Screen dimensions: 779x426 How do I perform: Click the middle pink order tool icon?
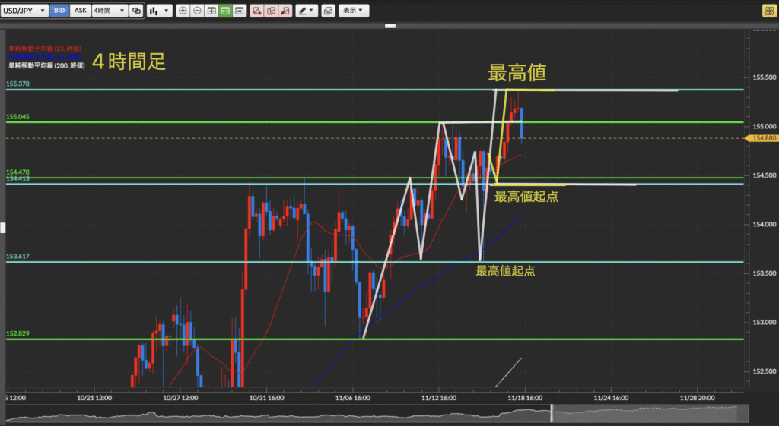[270, 11]
